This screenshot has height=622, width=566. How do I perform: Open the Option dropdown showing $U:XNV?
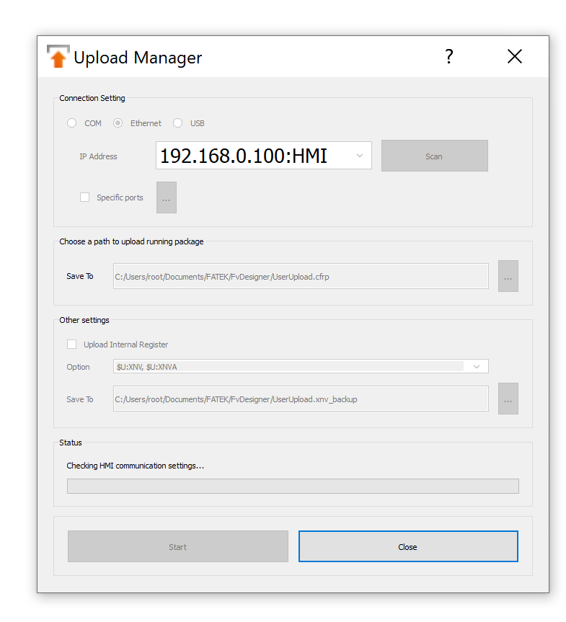coord(300,367)
